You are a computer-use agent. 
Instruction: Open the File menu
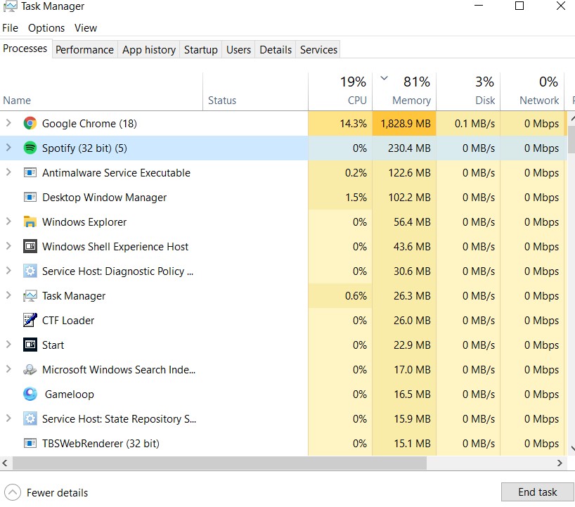(10, 28)
